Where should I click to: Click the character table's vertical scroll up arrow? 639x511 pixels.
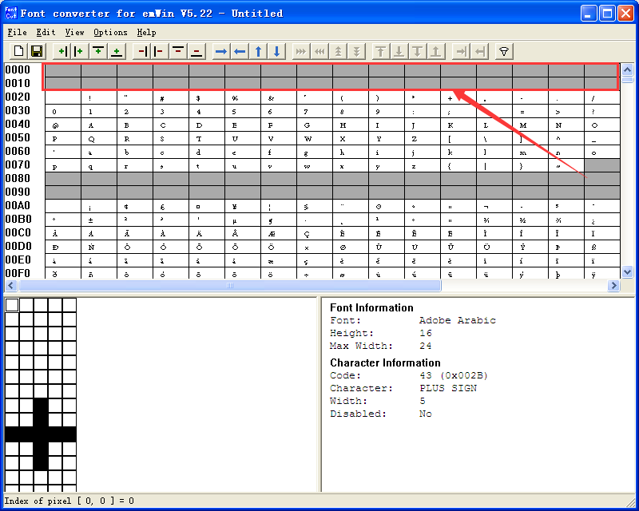(627, 69)
